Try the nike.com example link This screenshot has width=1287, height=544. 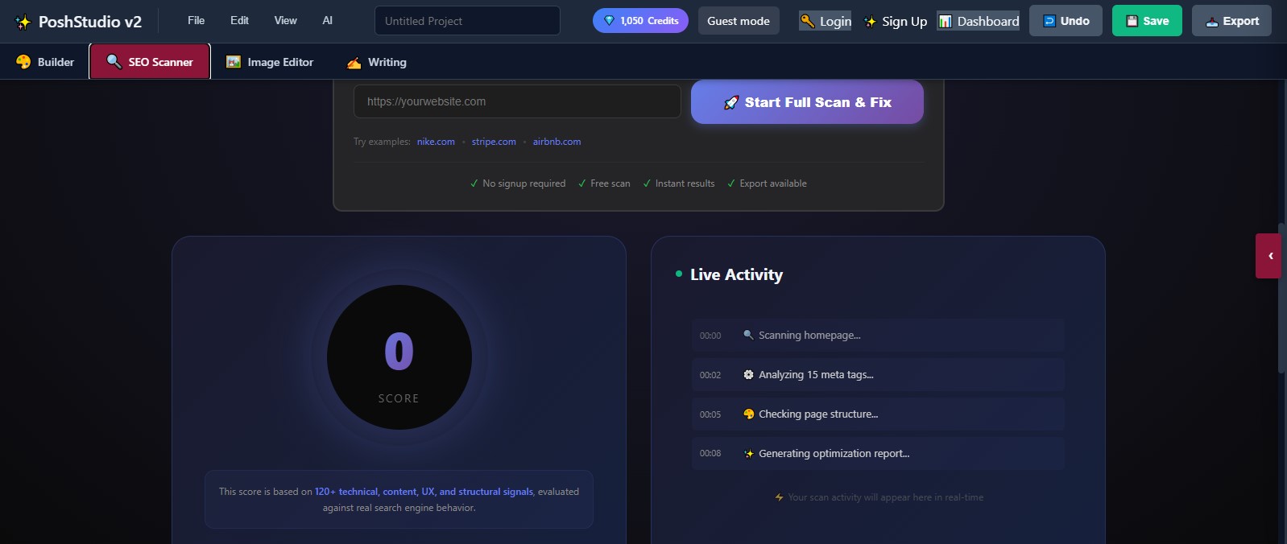point(436,142)
